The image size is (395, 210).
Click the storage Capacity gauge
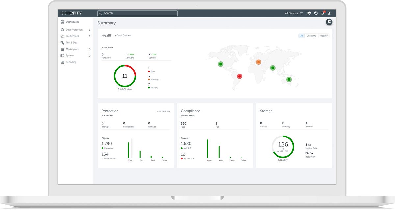click(283, 146)
